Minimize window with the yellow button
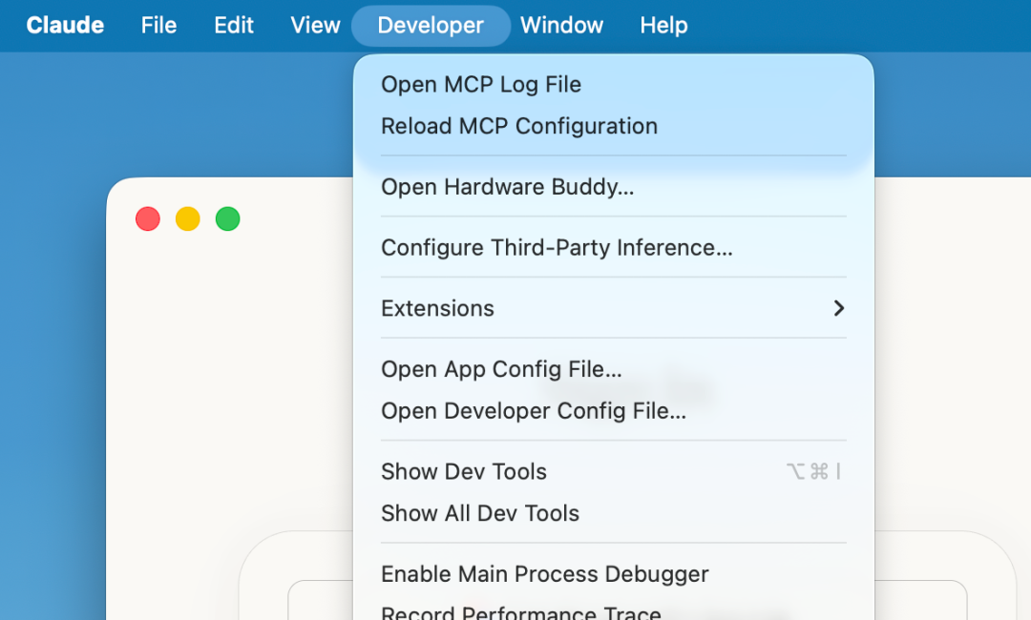 click(188, 219)
